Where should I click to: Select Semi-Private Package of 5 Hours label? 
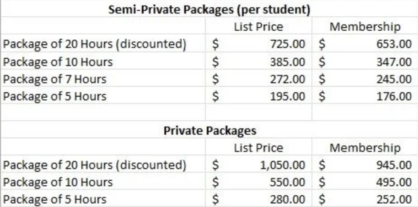(x=103, y=95)
